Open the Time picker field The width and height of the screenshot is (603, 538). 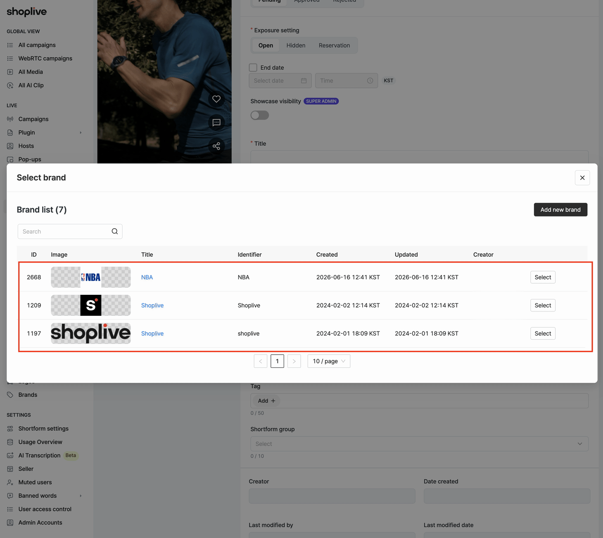coord(347,81)
